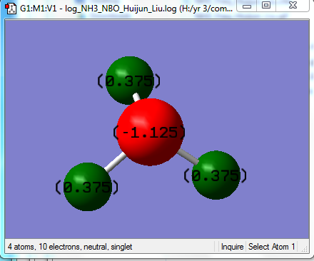Close the G1:M1:V1 molecule window

[293, 6]
